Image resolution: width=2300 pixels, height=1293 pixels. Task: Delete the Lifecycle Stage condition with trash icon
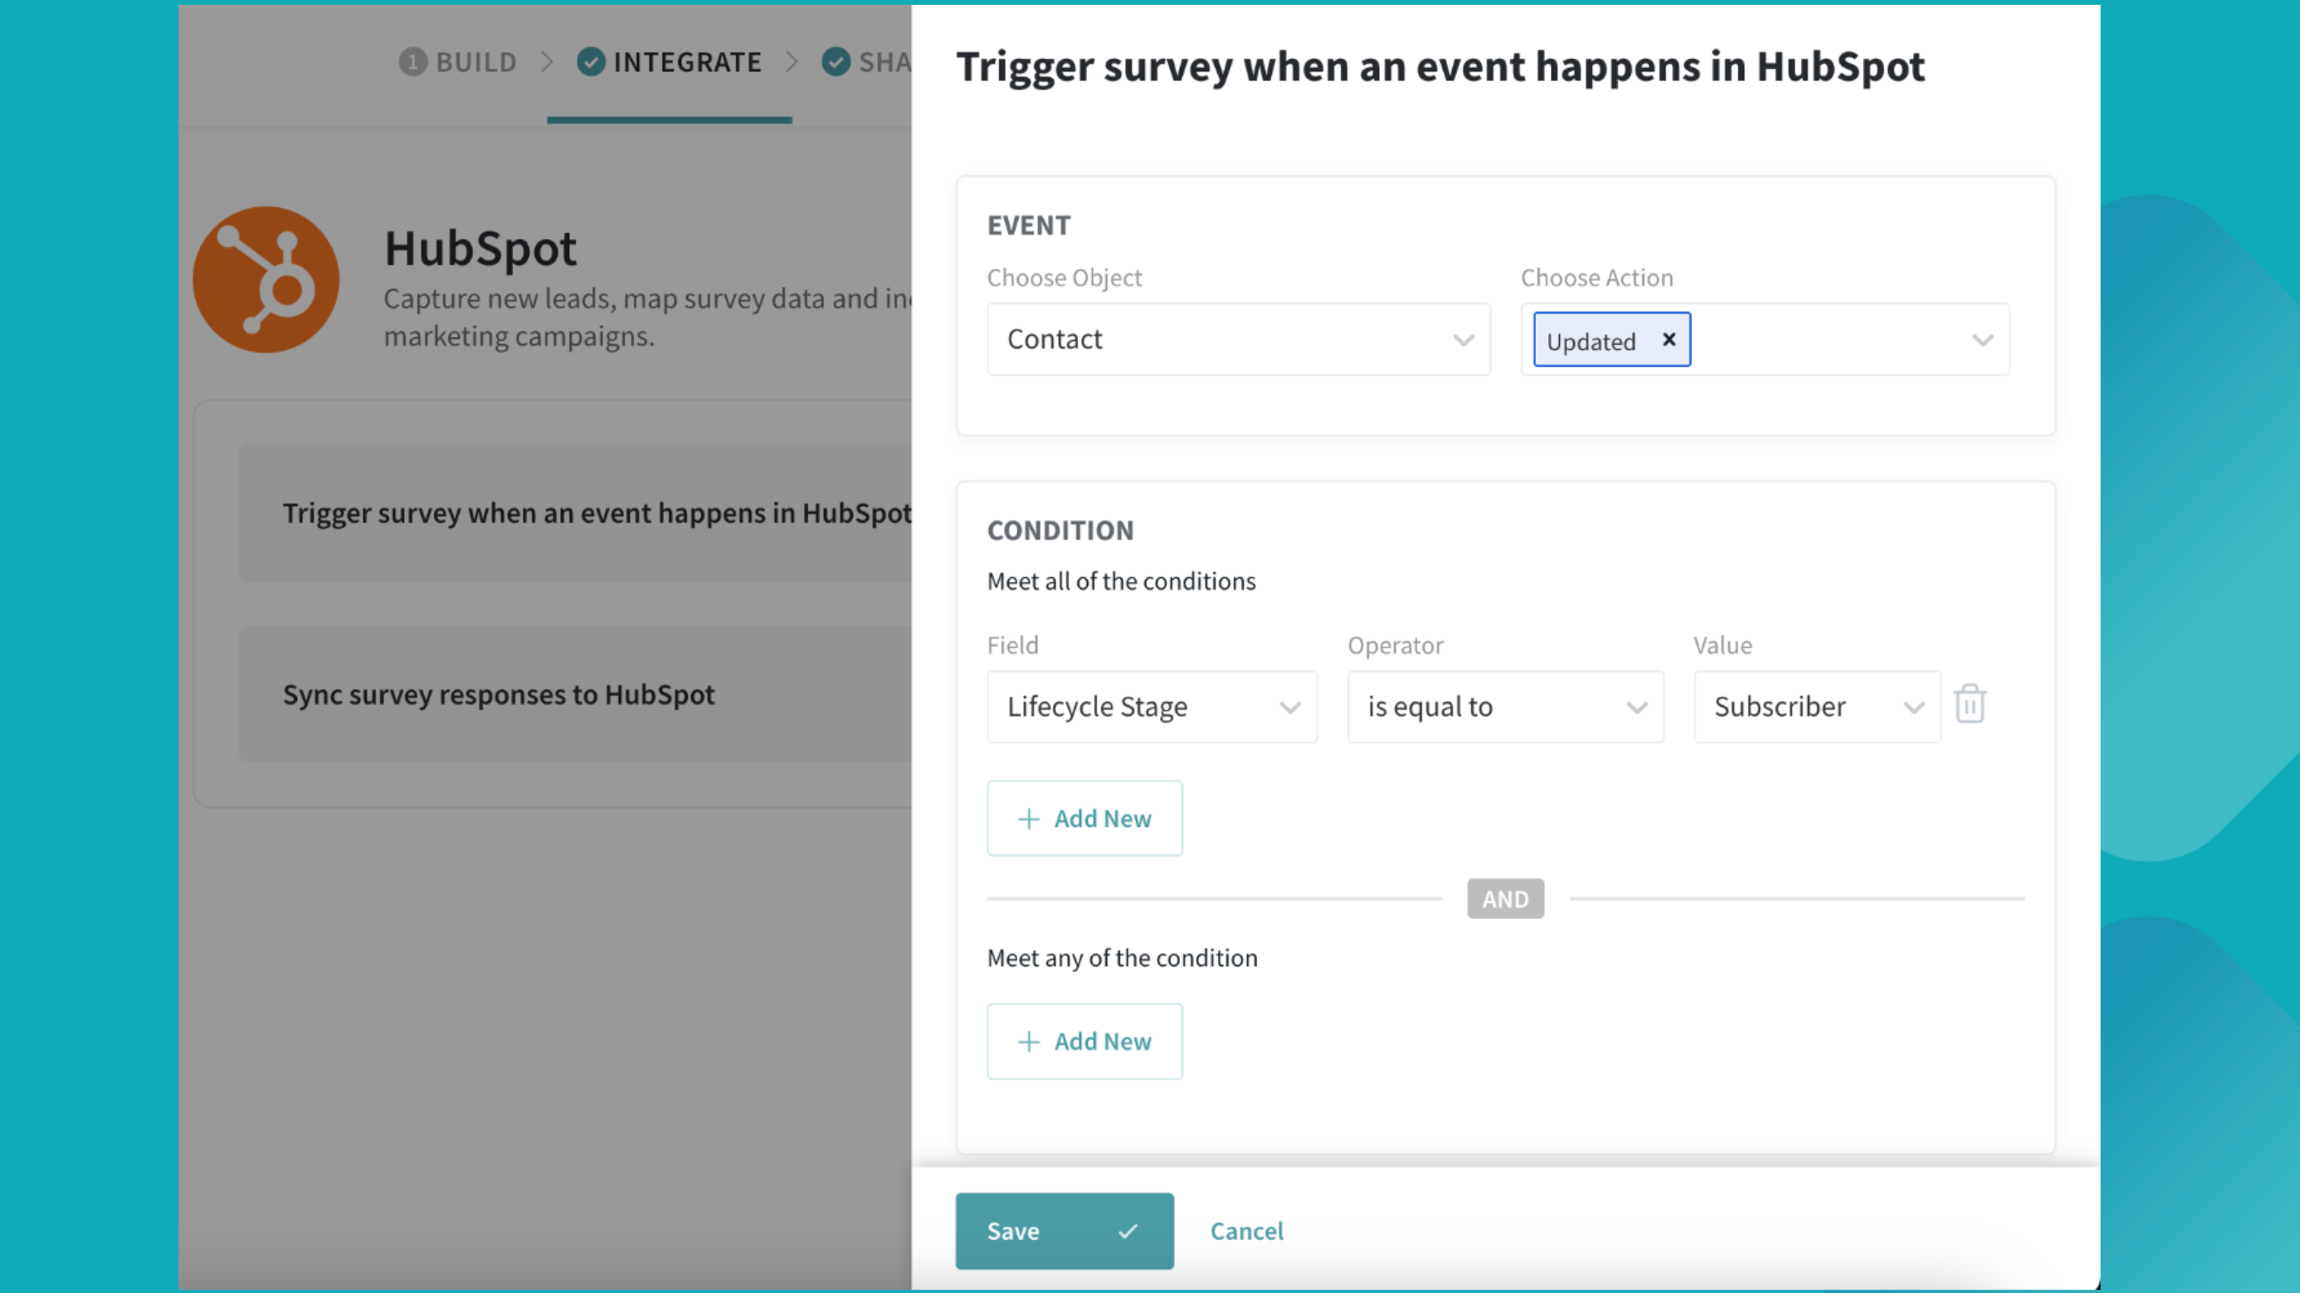click(x=1970, y=705)
